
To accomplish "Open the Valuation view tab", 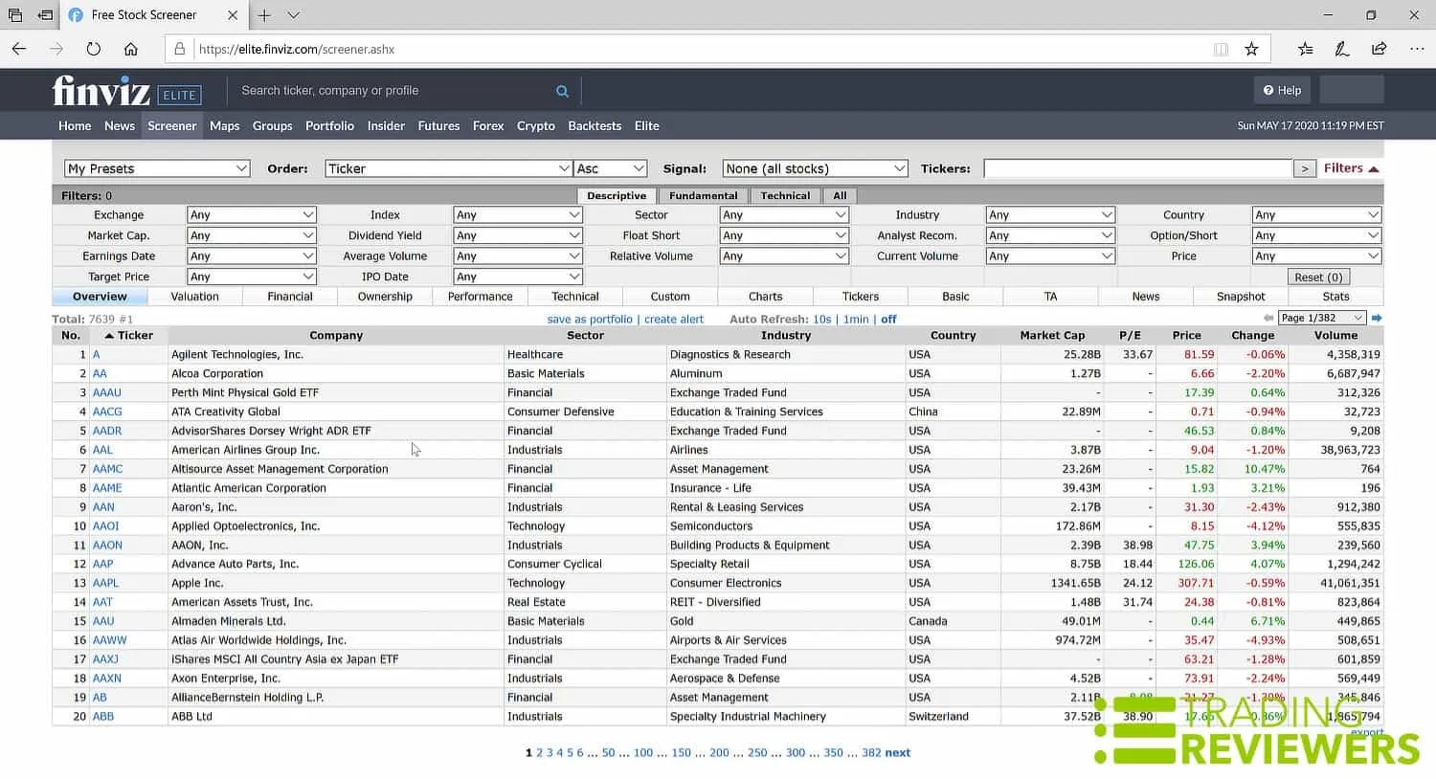I will (x=195, y=297).
